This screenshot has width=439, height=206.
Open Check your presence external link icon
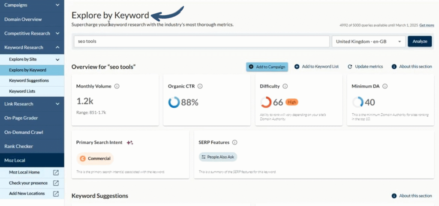click(56, 183)
